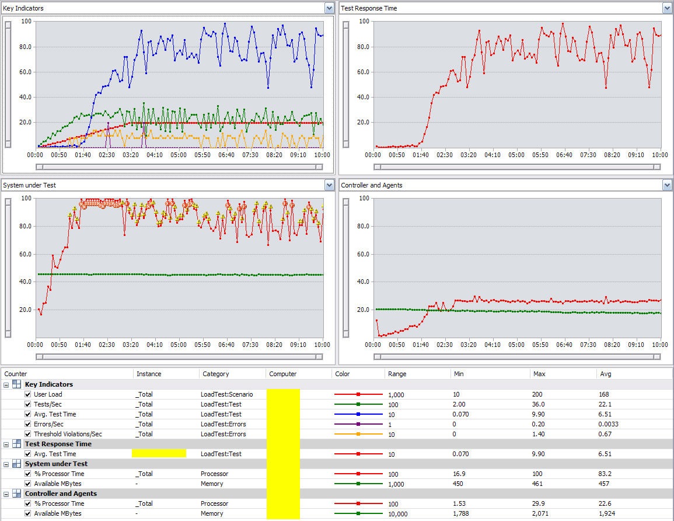Viewport: 674px width, 521px height.
Task: Click the Available MBytes range value 10,000
Action: [x=397, y=513]
